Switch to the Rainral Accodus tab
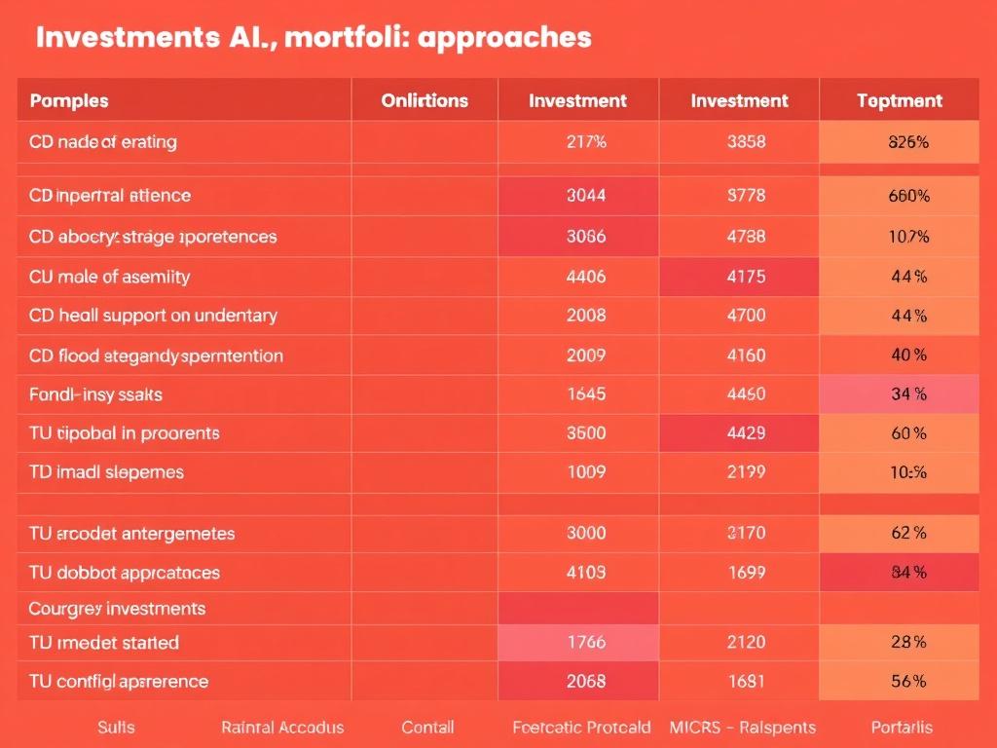Viewport: 997px width, 748px height. [x=282, y=728]
